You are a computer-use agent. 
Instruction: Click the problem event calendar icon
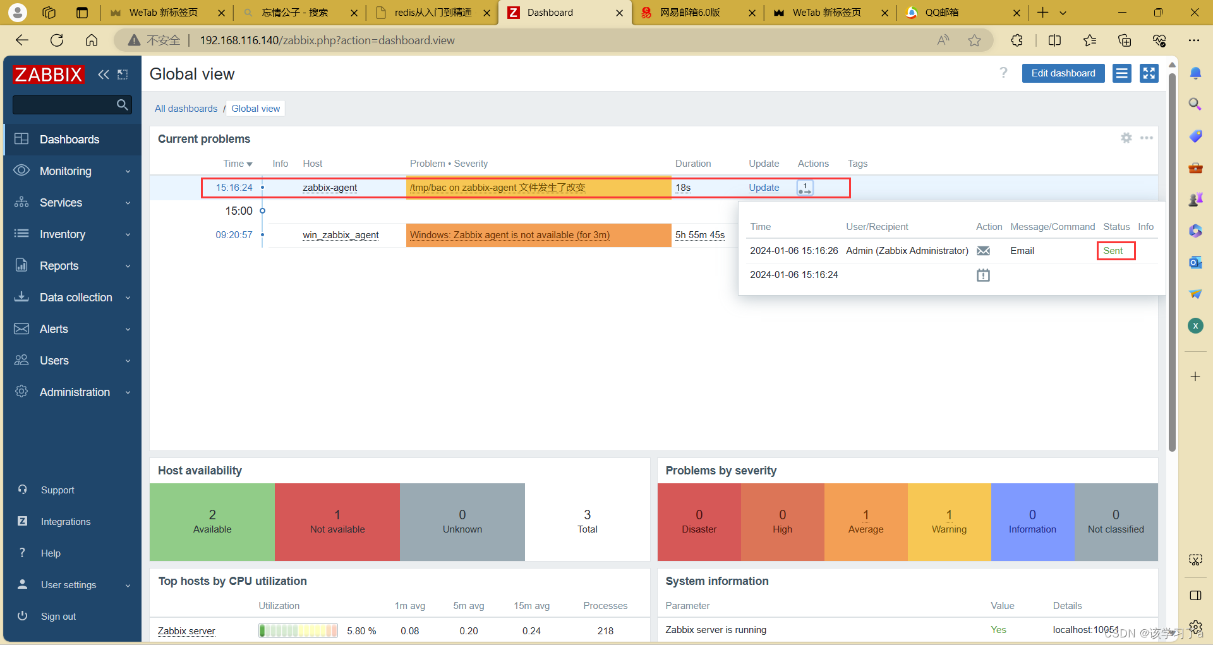[x=983, y=275]
